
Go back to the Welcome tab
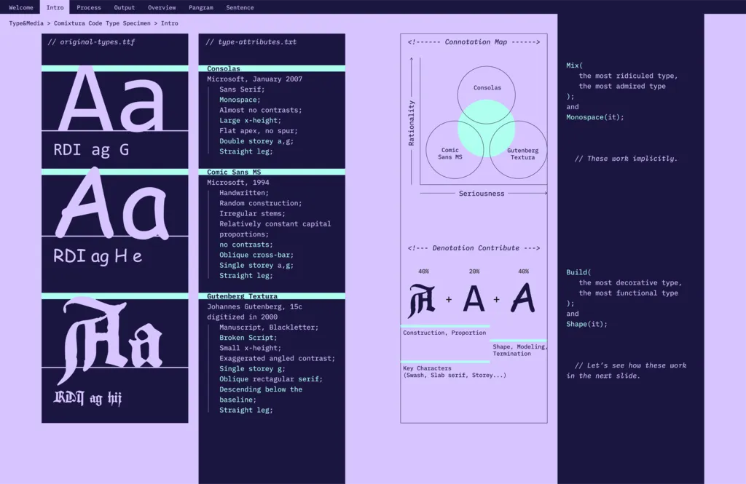[20, 7]
